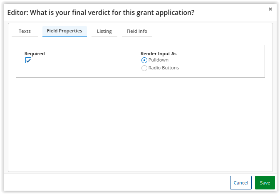Click the Required label text
280x194 pixels.
pyautogui.click(x=35, y=54)
